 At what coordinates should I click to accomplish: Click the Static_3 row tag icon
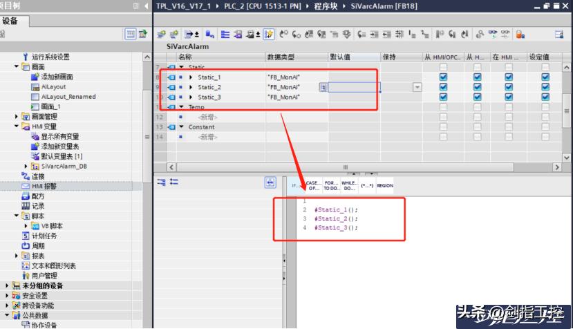[171, 97]
